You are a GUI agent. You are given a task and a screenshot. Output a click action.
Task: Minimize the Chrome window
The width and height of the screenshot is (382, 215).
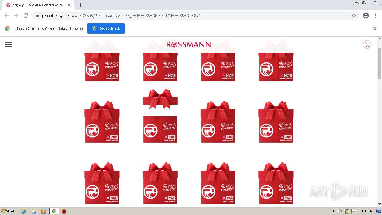click(x=357, y=3)
